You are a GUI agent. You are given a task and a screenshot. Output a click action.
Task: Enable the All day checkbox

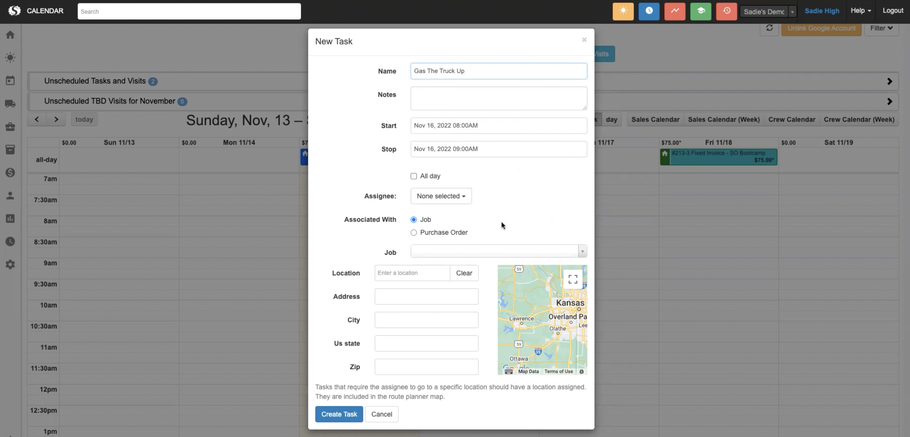[x=413, y=176]
